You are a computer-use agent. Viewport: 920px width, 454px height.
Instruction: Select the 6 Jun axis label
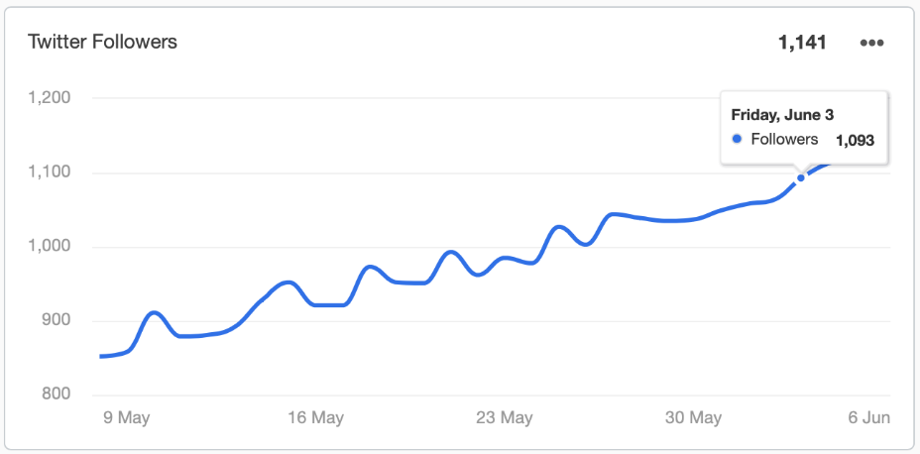[x=869, y=417]
